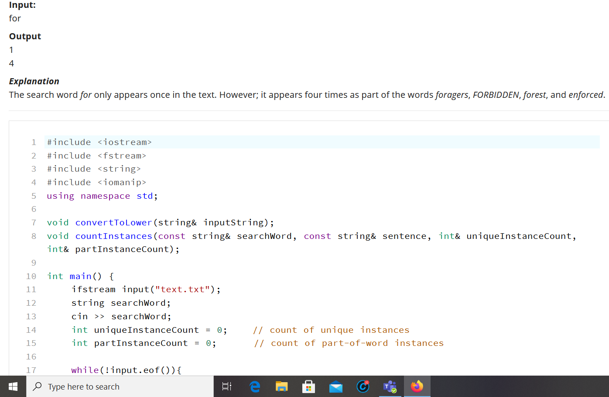Open the Mail app
Image resolution: width=609 pixels, height=397 pixels.
click(x=336, y=386)
